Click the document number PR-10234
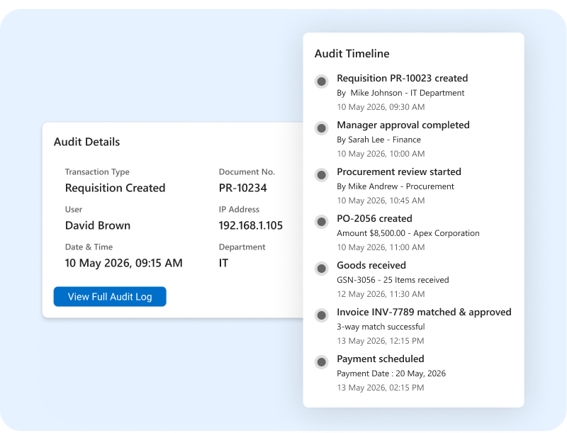 click(242, 188)
